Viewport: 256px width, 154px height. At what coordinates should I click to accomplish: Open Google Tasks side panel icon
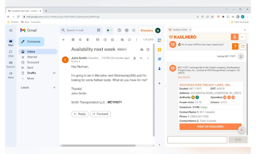pos(159,59)
